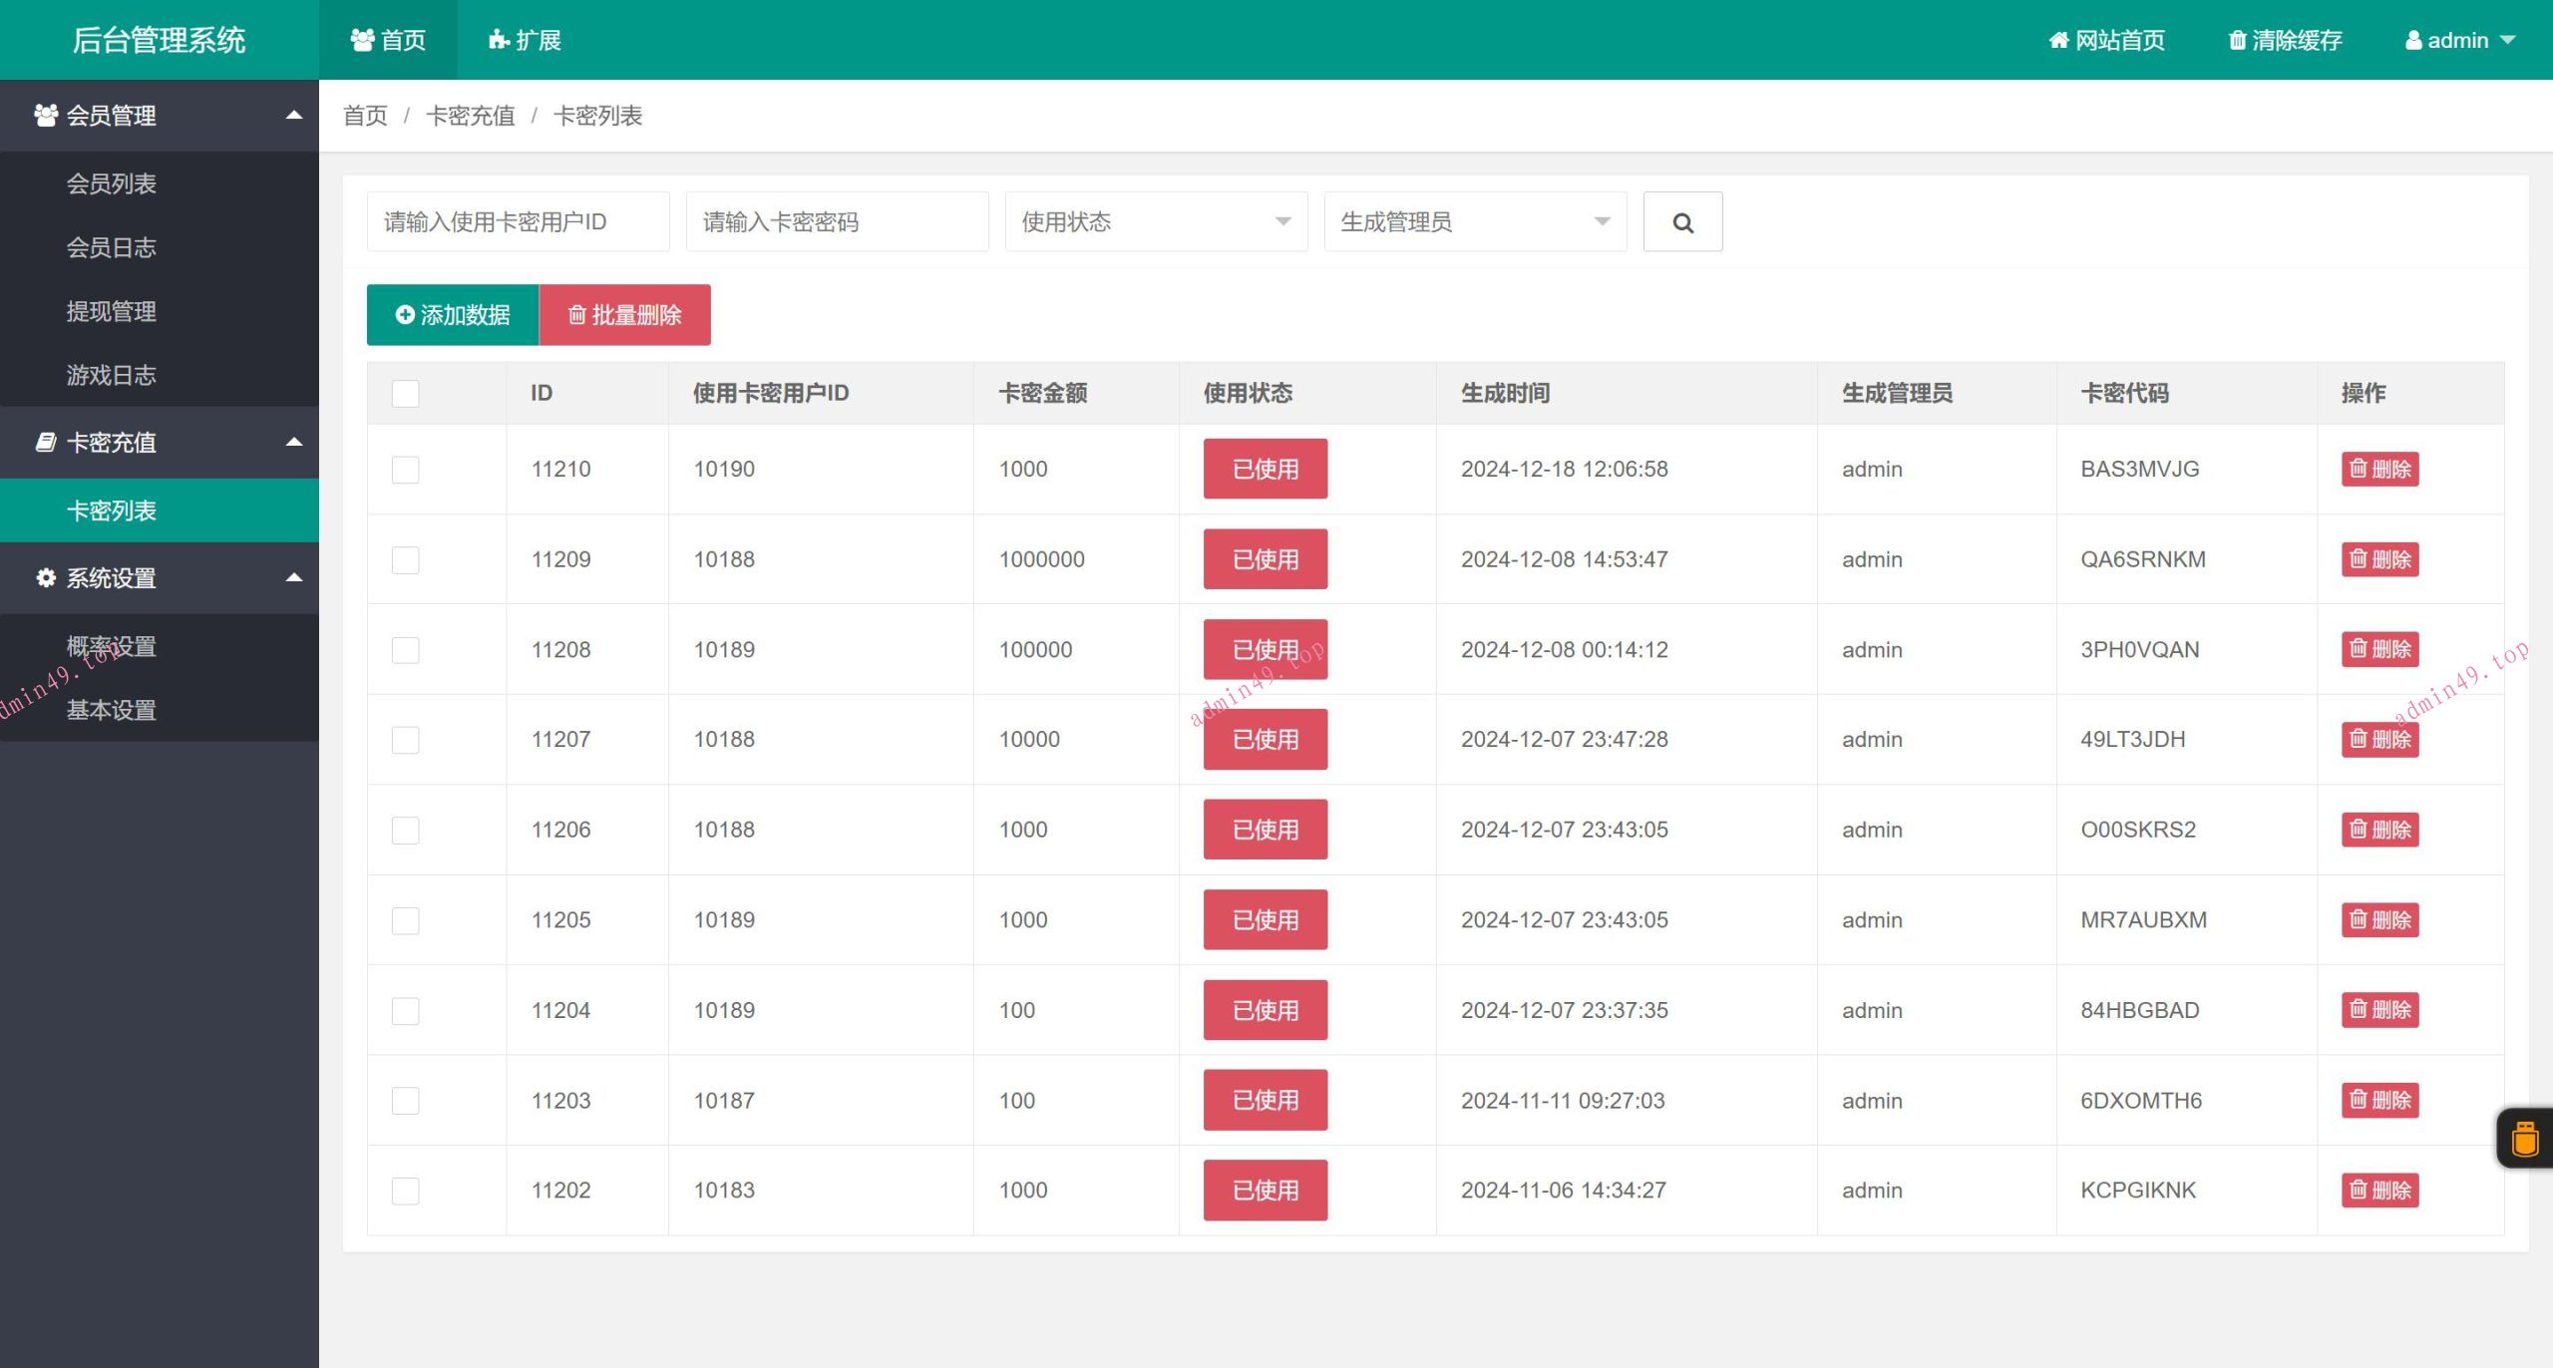
Task: Click 批量删除 bulk delete button
Action: [624, 315]
